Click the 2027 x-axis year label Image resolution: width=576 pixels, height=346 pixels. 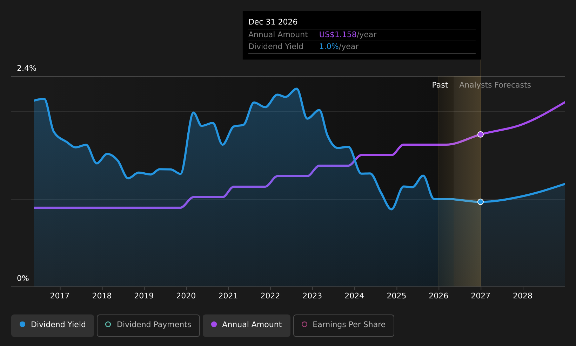[x=481, y=296]
